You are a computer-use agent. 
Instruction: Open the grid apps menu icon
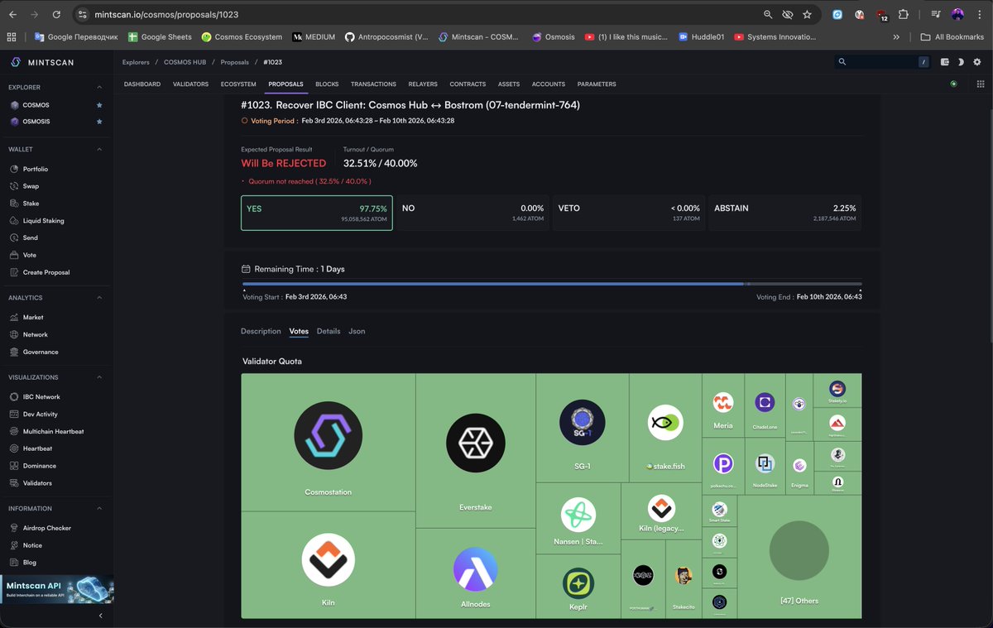click(981, 84)
